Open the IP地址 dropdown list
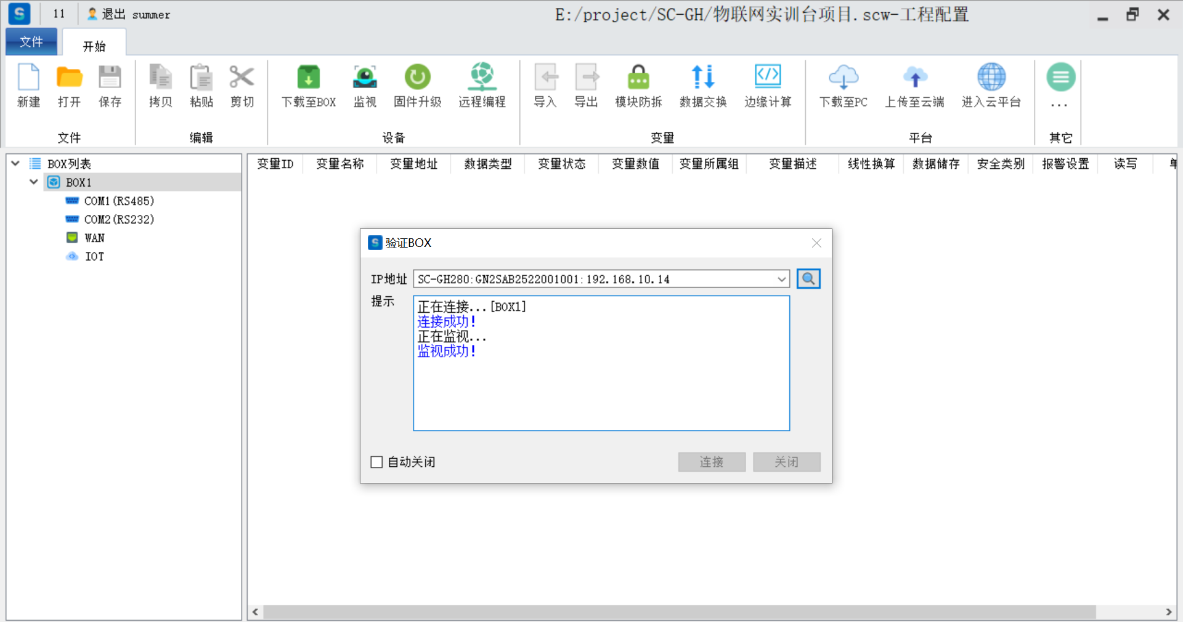1183x622 pixels. [x=781, y=280]
